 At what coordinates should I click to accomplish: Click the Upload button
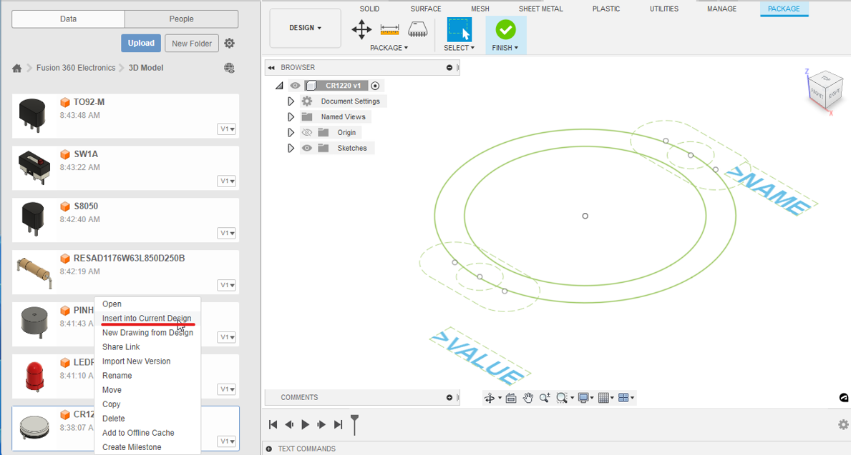point(141,44)
